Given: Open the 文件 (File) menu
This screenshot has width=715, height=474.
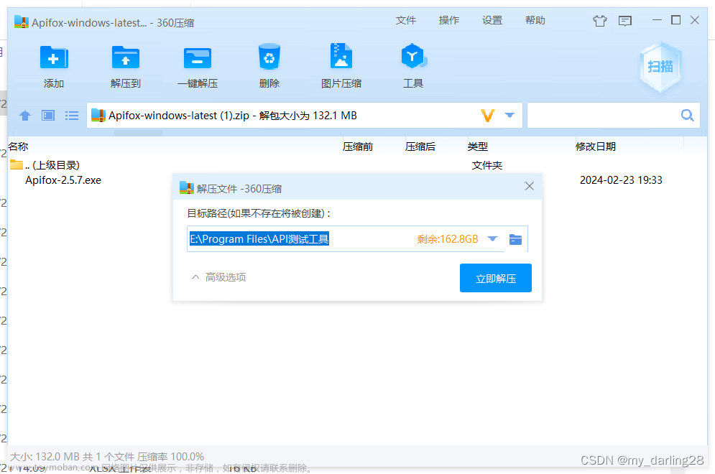Looking at the screenshot, I should point(406,21).
